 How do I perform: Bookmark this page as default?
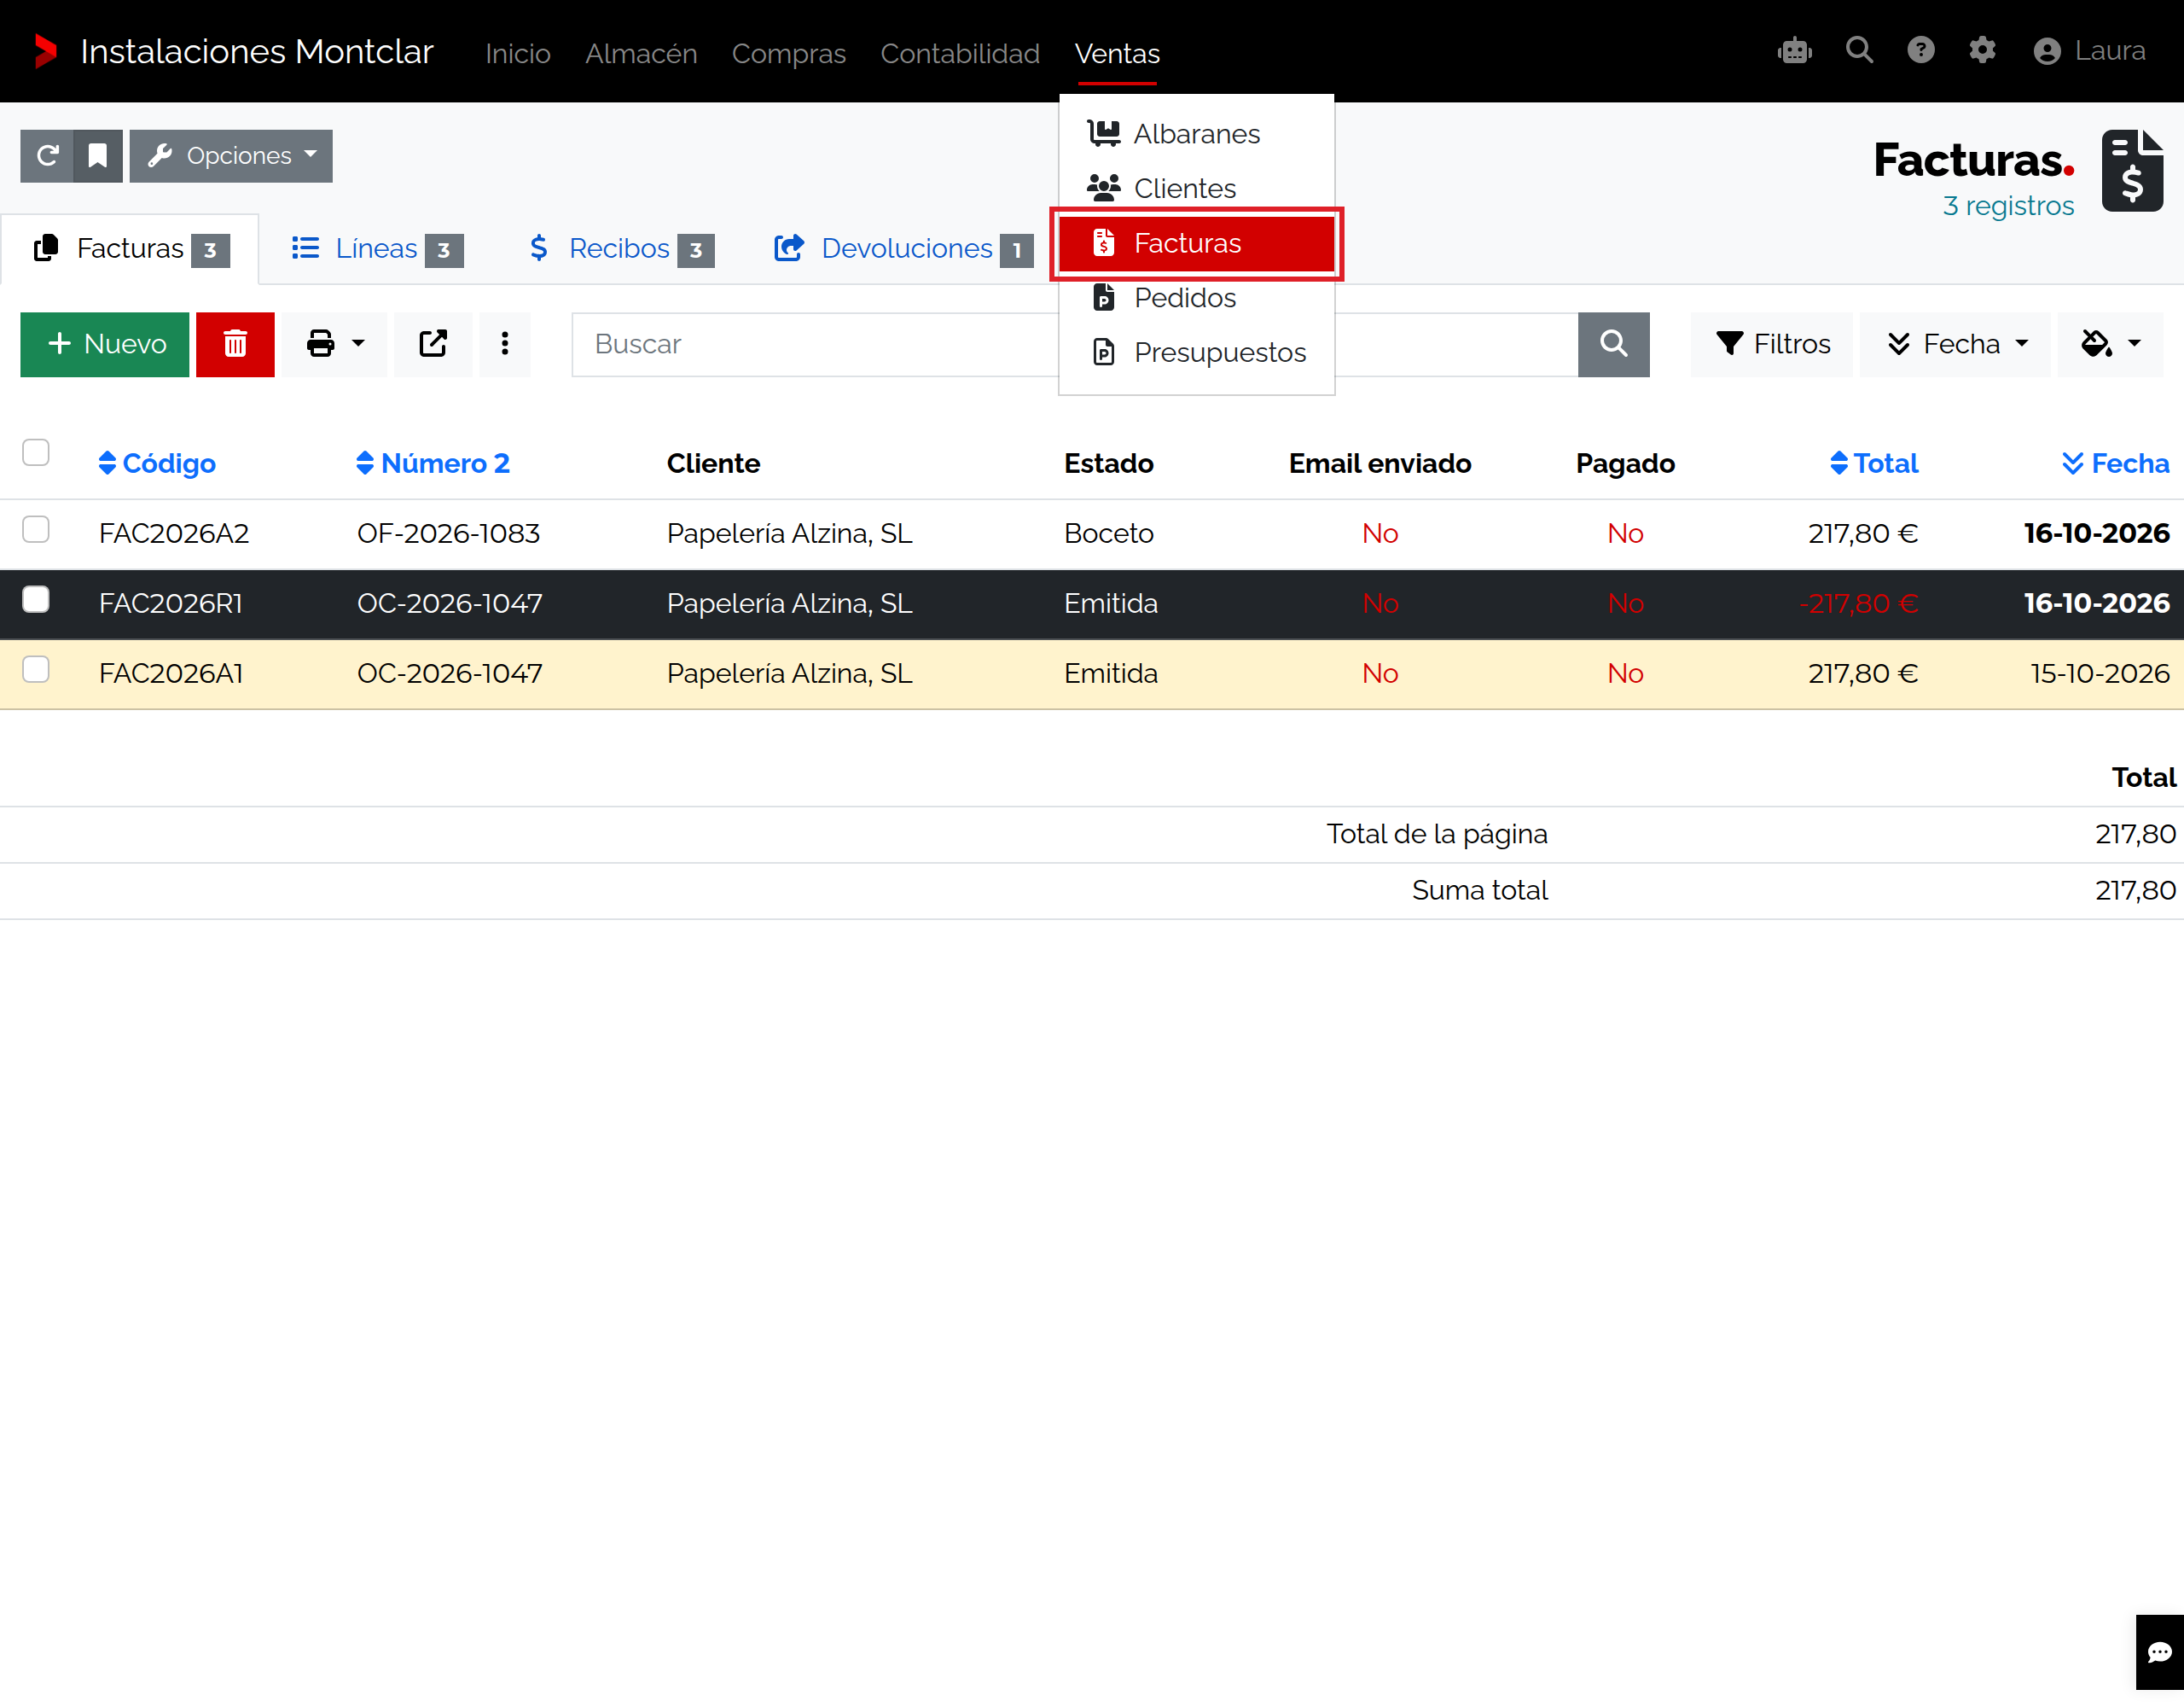tap(98, 156)
